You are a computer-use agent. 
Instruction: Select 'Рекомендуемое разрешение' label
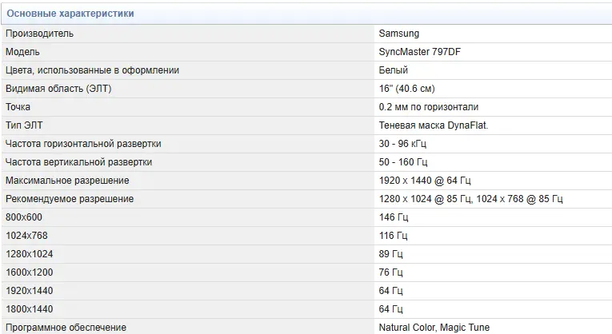click(x=70, y=199)
